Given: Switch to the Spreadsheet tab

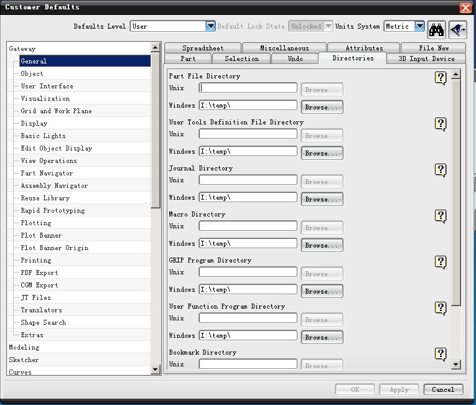Looking at the screenshot, I should pos(203,48).
